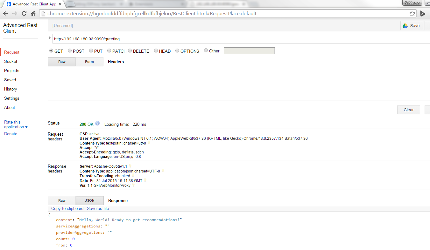Click the hint bulb beside Server Apache-Coyote

tap(130, 166)
